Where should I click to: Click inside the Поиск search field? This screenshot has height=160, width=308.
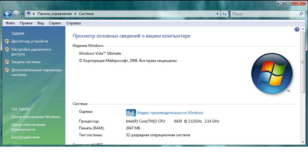264,14
